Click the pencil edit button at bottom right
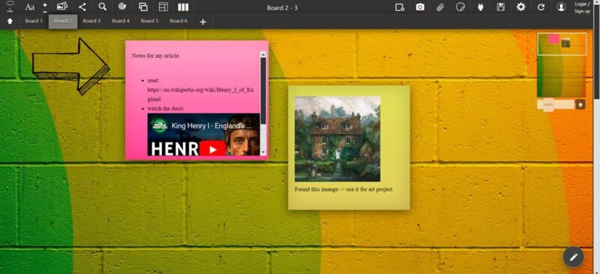The image size is (600, 274). (573, 257)
